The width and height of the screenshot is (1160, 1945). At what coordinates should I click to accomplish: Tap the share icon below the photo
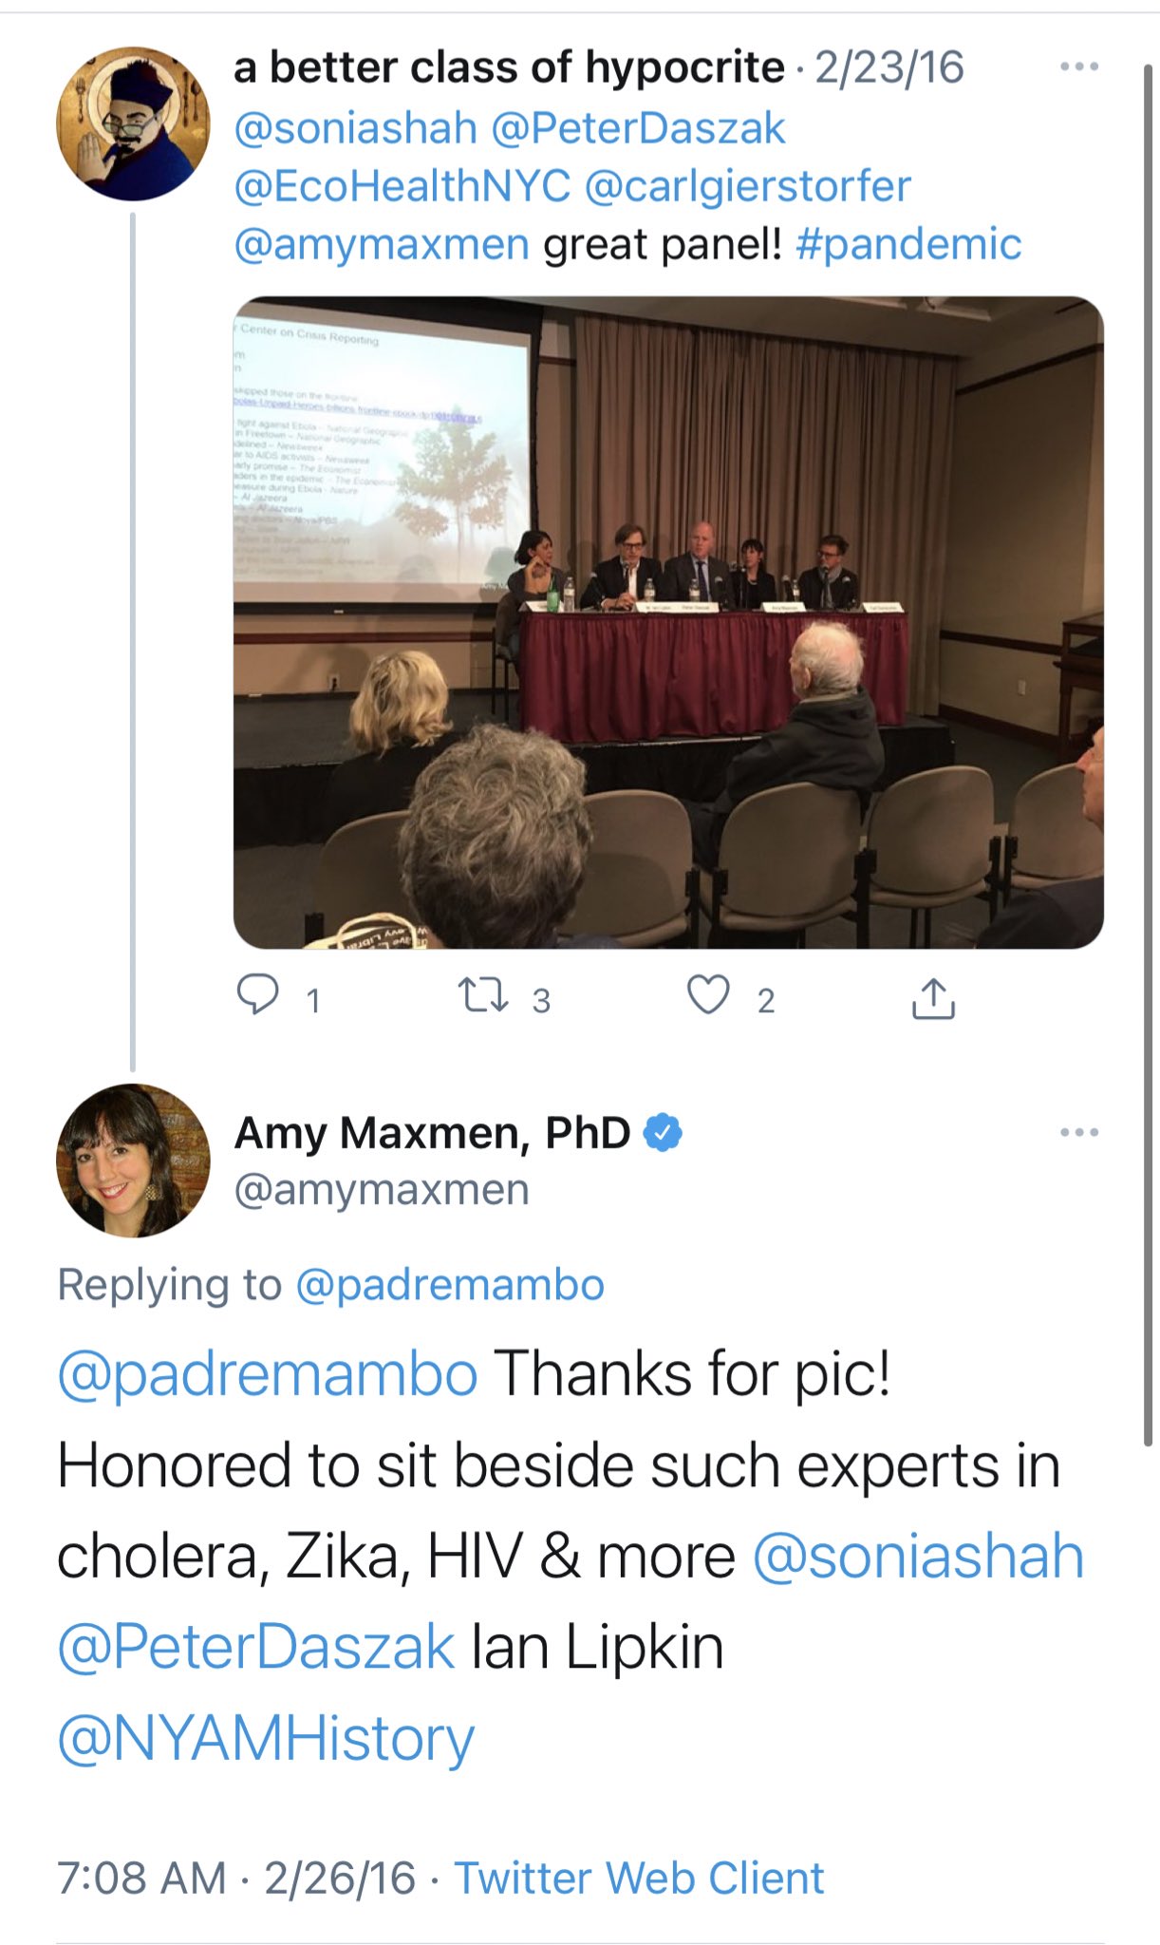pos(933,998)
